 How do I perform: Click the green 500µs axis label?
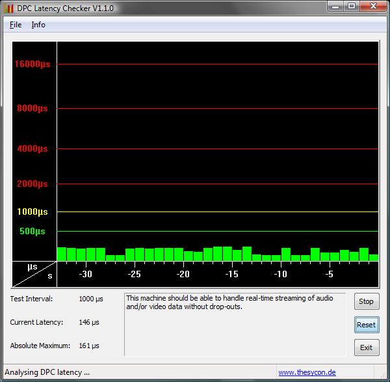pyautogui.click(x=32, y=231)
